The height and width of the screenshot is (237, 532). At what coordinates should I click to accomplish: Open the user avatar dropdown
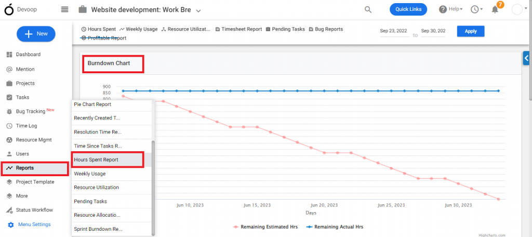[x=520, y=9]
